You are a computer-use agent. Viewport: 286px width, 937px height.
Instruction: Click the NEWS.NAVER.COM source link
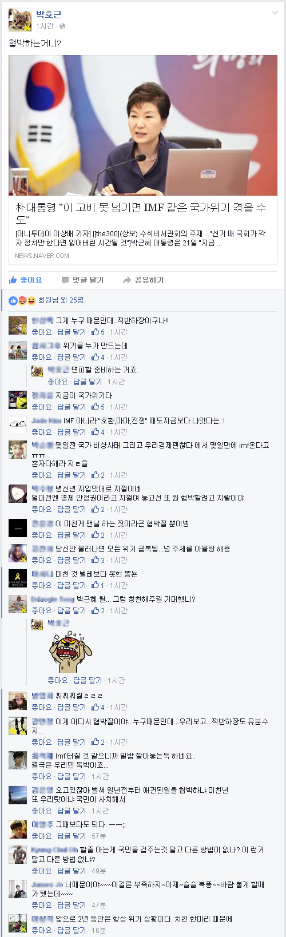[42, 256]
